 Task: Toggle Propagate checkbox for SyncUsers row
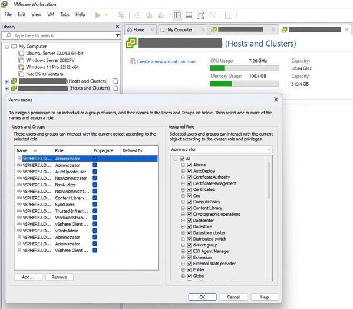coord(95,205)
